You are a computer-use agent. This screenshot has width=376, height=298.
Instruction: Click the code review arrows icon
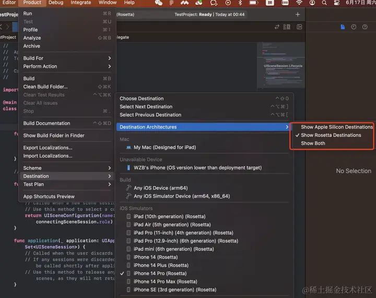(277, 27)
